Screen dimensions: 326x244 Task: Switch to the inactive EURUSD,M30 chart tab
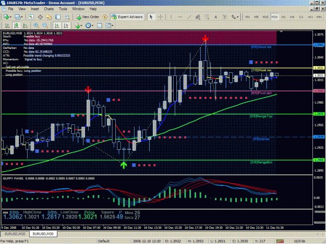[15, 234]
